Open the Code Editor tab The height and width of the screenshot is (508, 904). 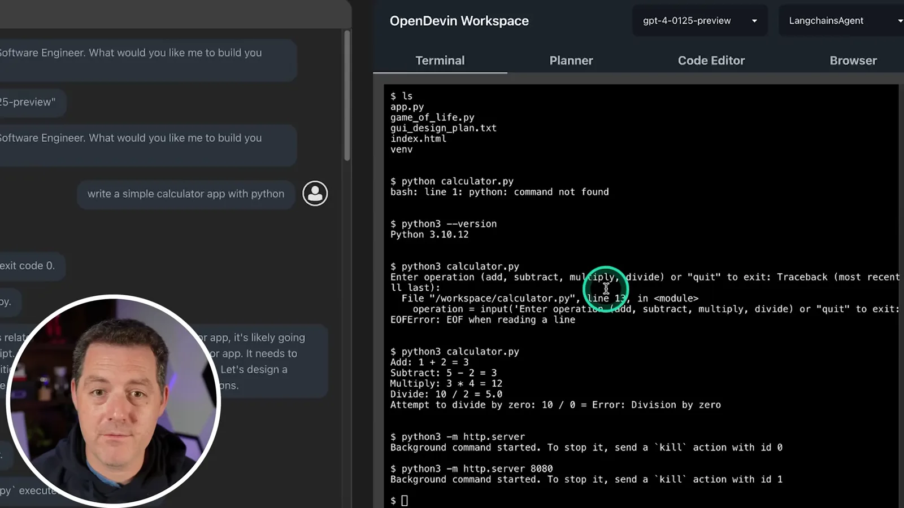tap(711, 60)
